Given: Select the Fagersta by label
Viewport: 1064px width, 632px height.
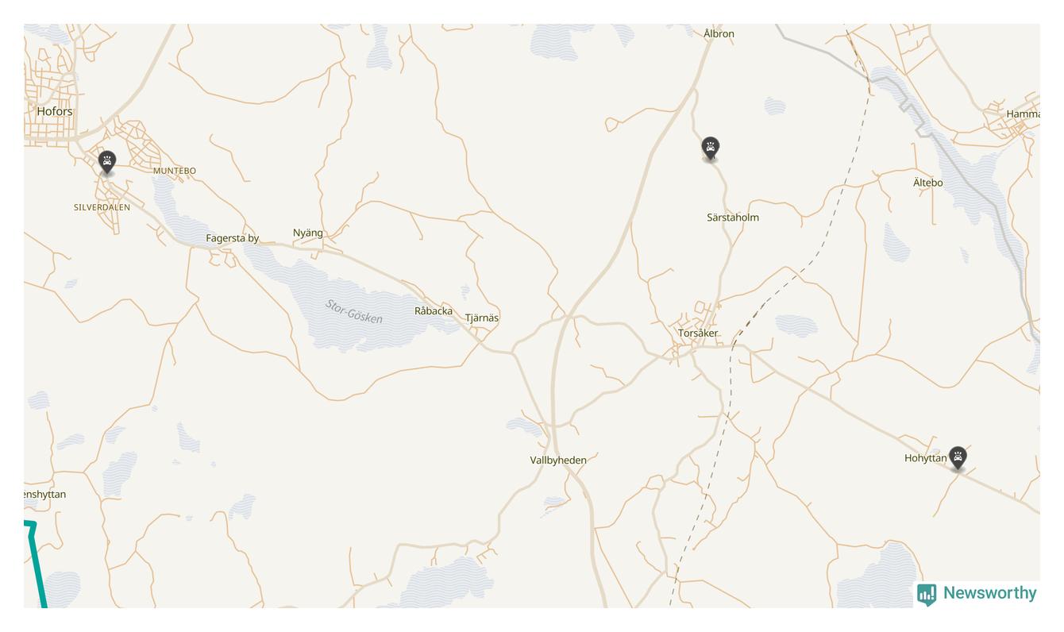Looking at the screenshot, I should [x=233, y=238].
